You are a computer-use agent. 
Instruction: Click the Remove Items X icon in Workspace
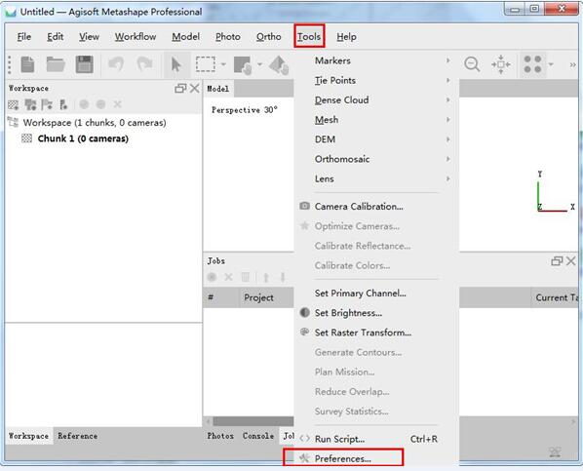[x=118, y=104]
